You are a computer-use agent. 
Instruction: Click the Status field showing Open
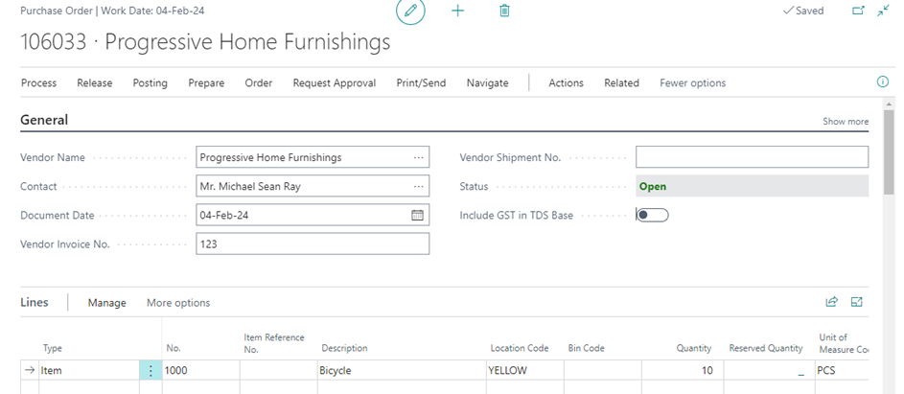pyautogui.click(x=752, y=186)
